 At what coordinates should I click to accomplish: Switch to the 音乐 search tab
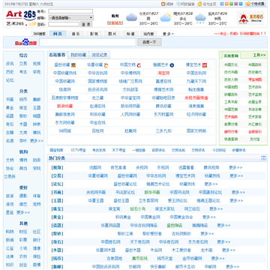tap(76, 34)
